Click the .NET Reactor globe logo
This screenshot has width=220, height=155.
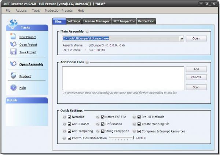(x=13, y=24)
